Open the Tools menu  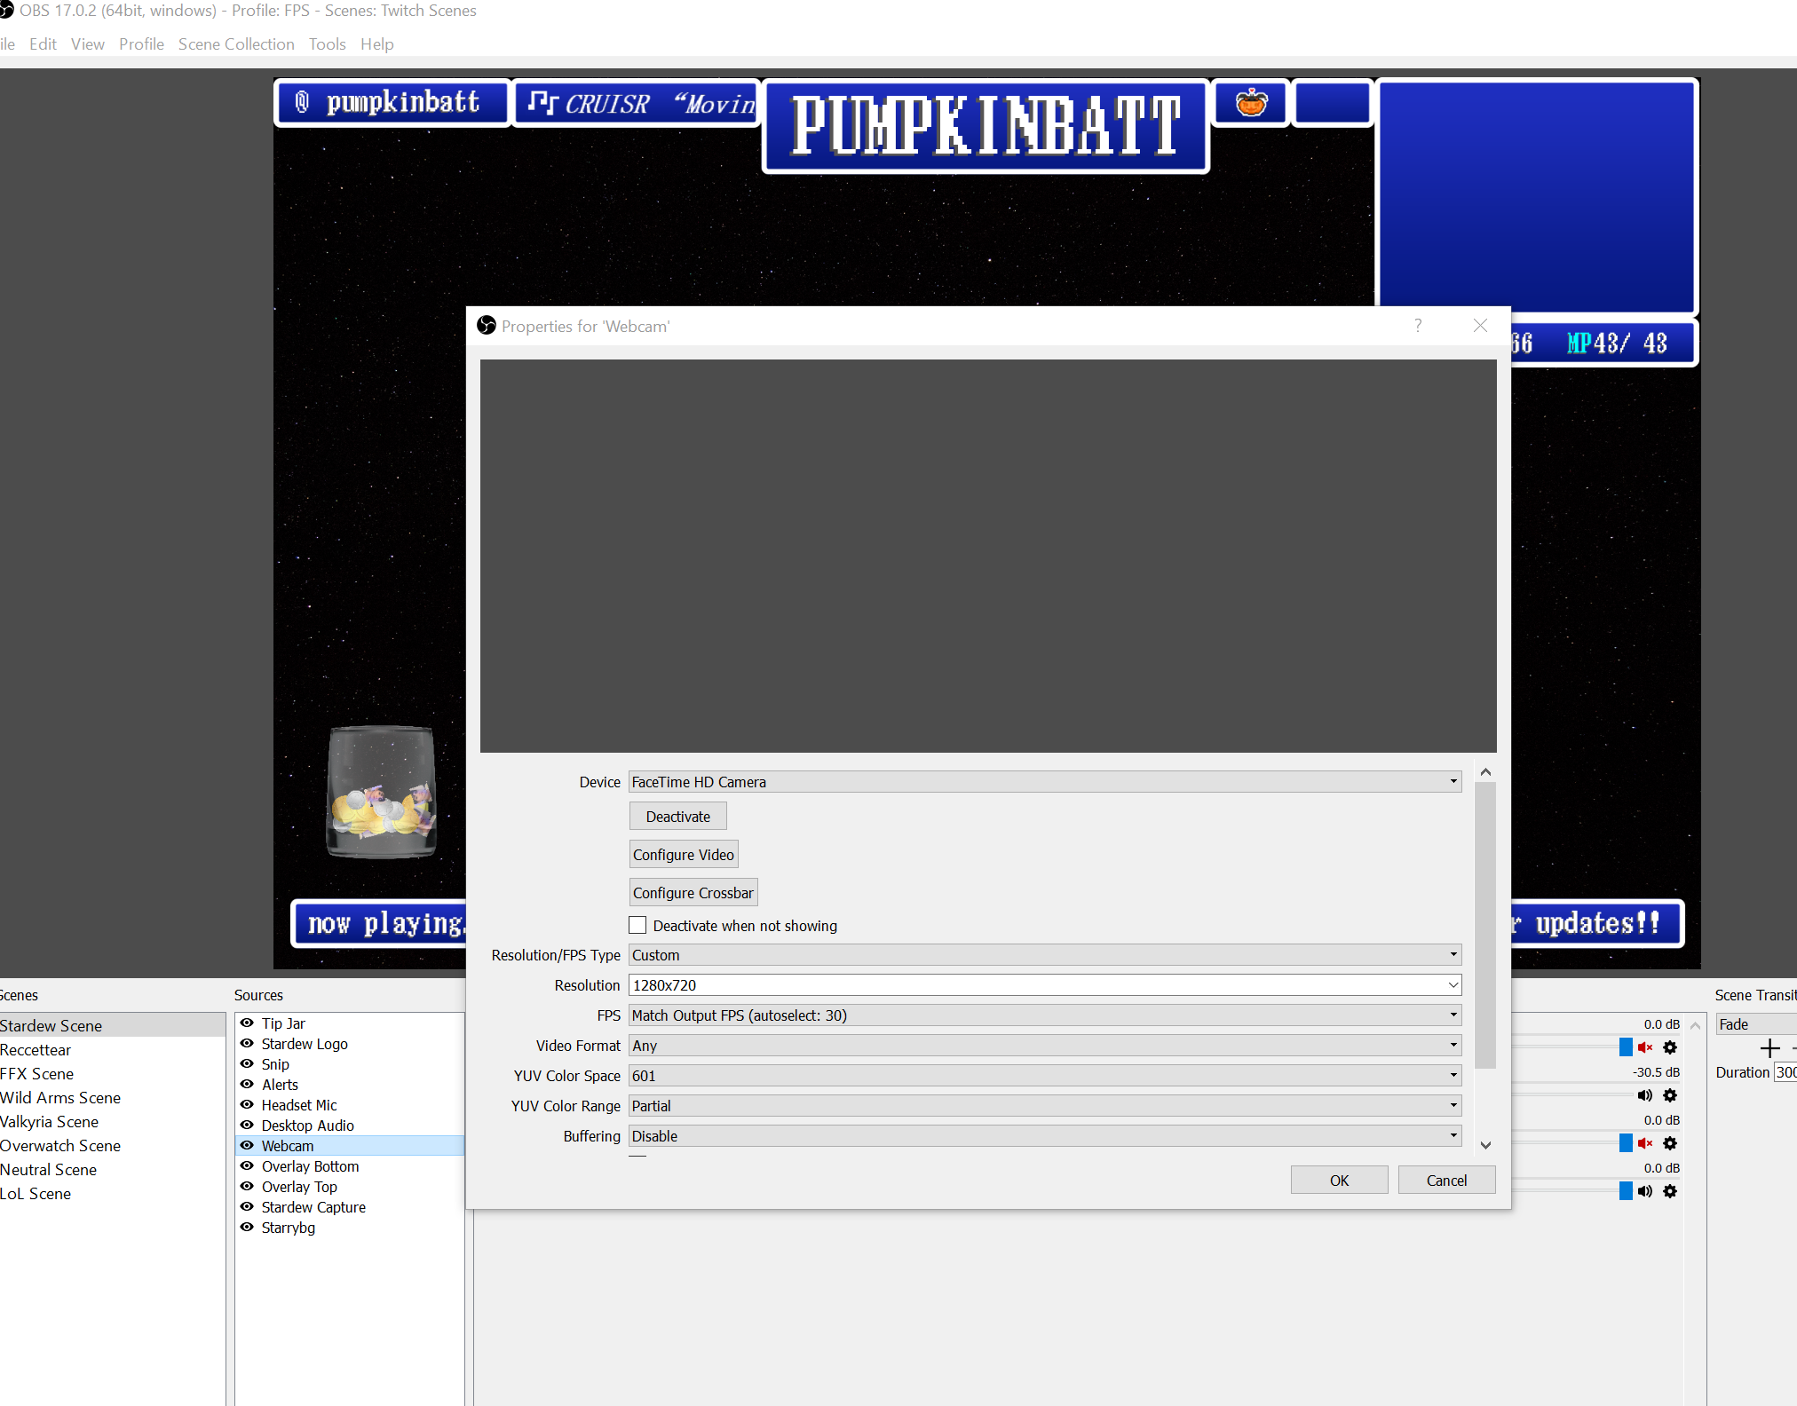[327, 44]
